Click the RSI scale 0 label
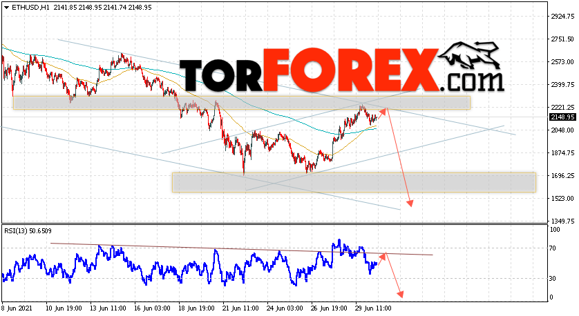579x316 pixels. [551, 297]
